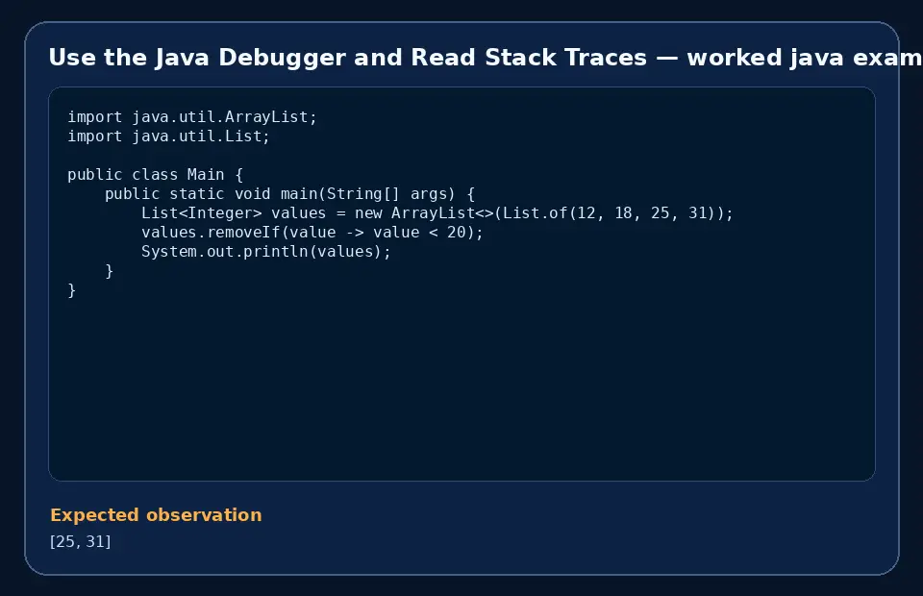Image resolution: width=923 pixels, height=596 pixels.
Task: Click the line 'import java.util.ArrayList;'
Action: coord(192,117)
